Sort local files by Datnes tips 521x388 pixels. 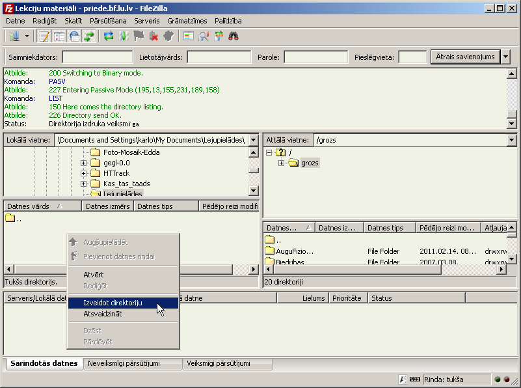coord(166,206)
